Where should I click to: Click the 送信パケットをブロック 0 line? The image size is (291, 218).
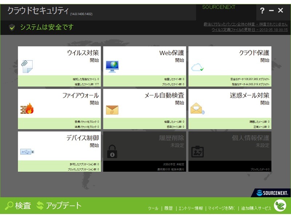click(x=87, y=127)
